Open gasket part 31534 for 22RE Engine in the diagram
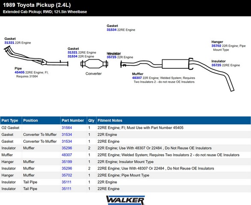 112,30
